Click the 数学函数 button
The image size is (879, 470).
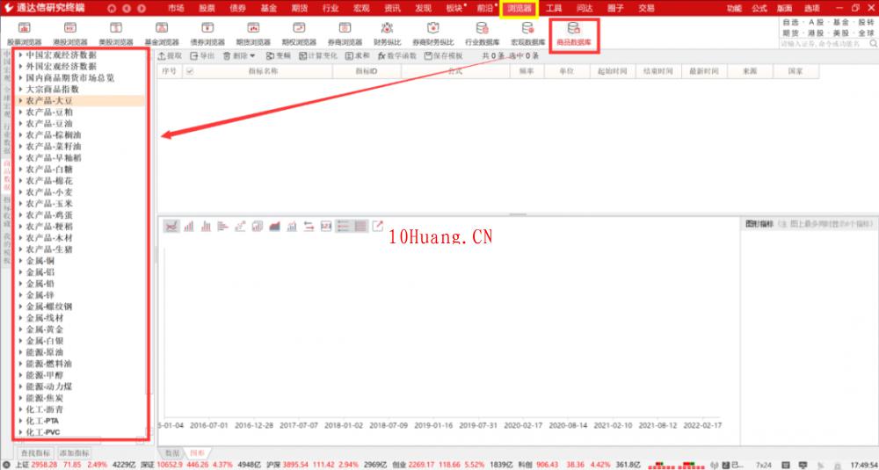(x=397, y=56)
